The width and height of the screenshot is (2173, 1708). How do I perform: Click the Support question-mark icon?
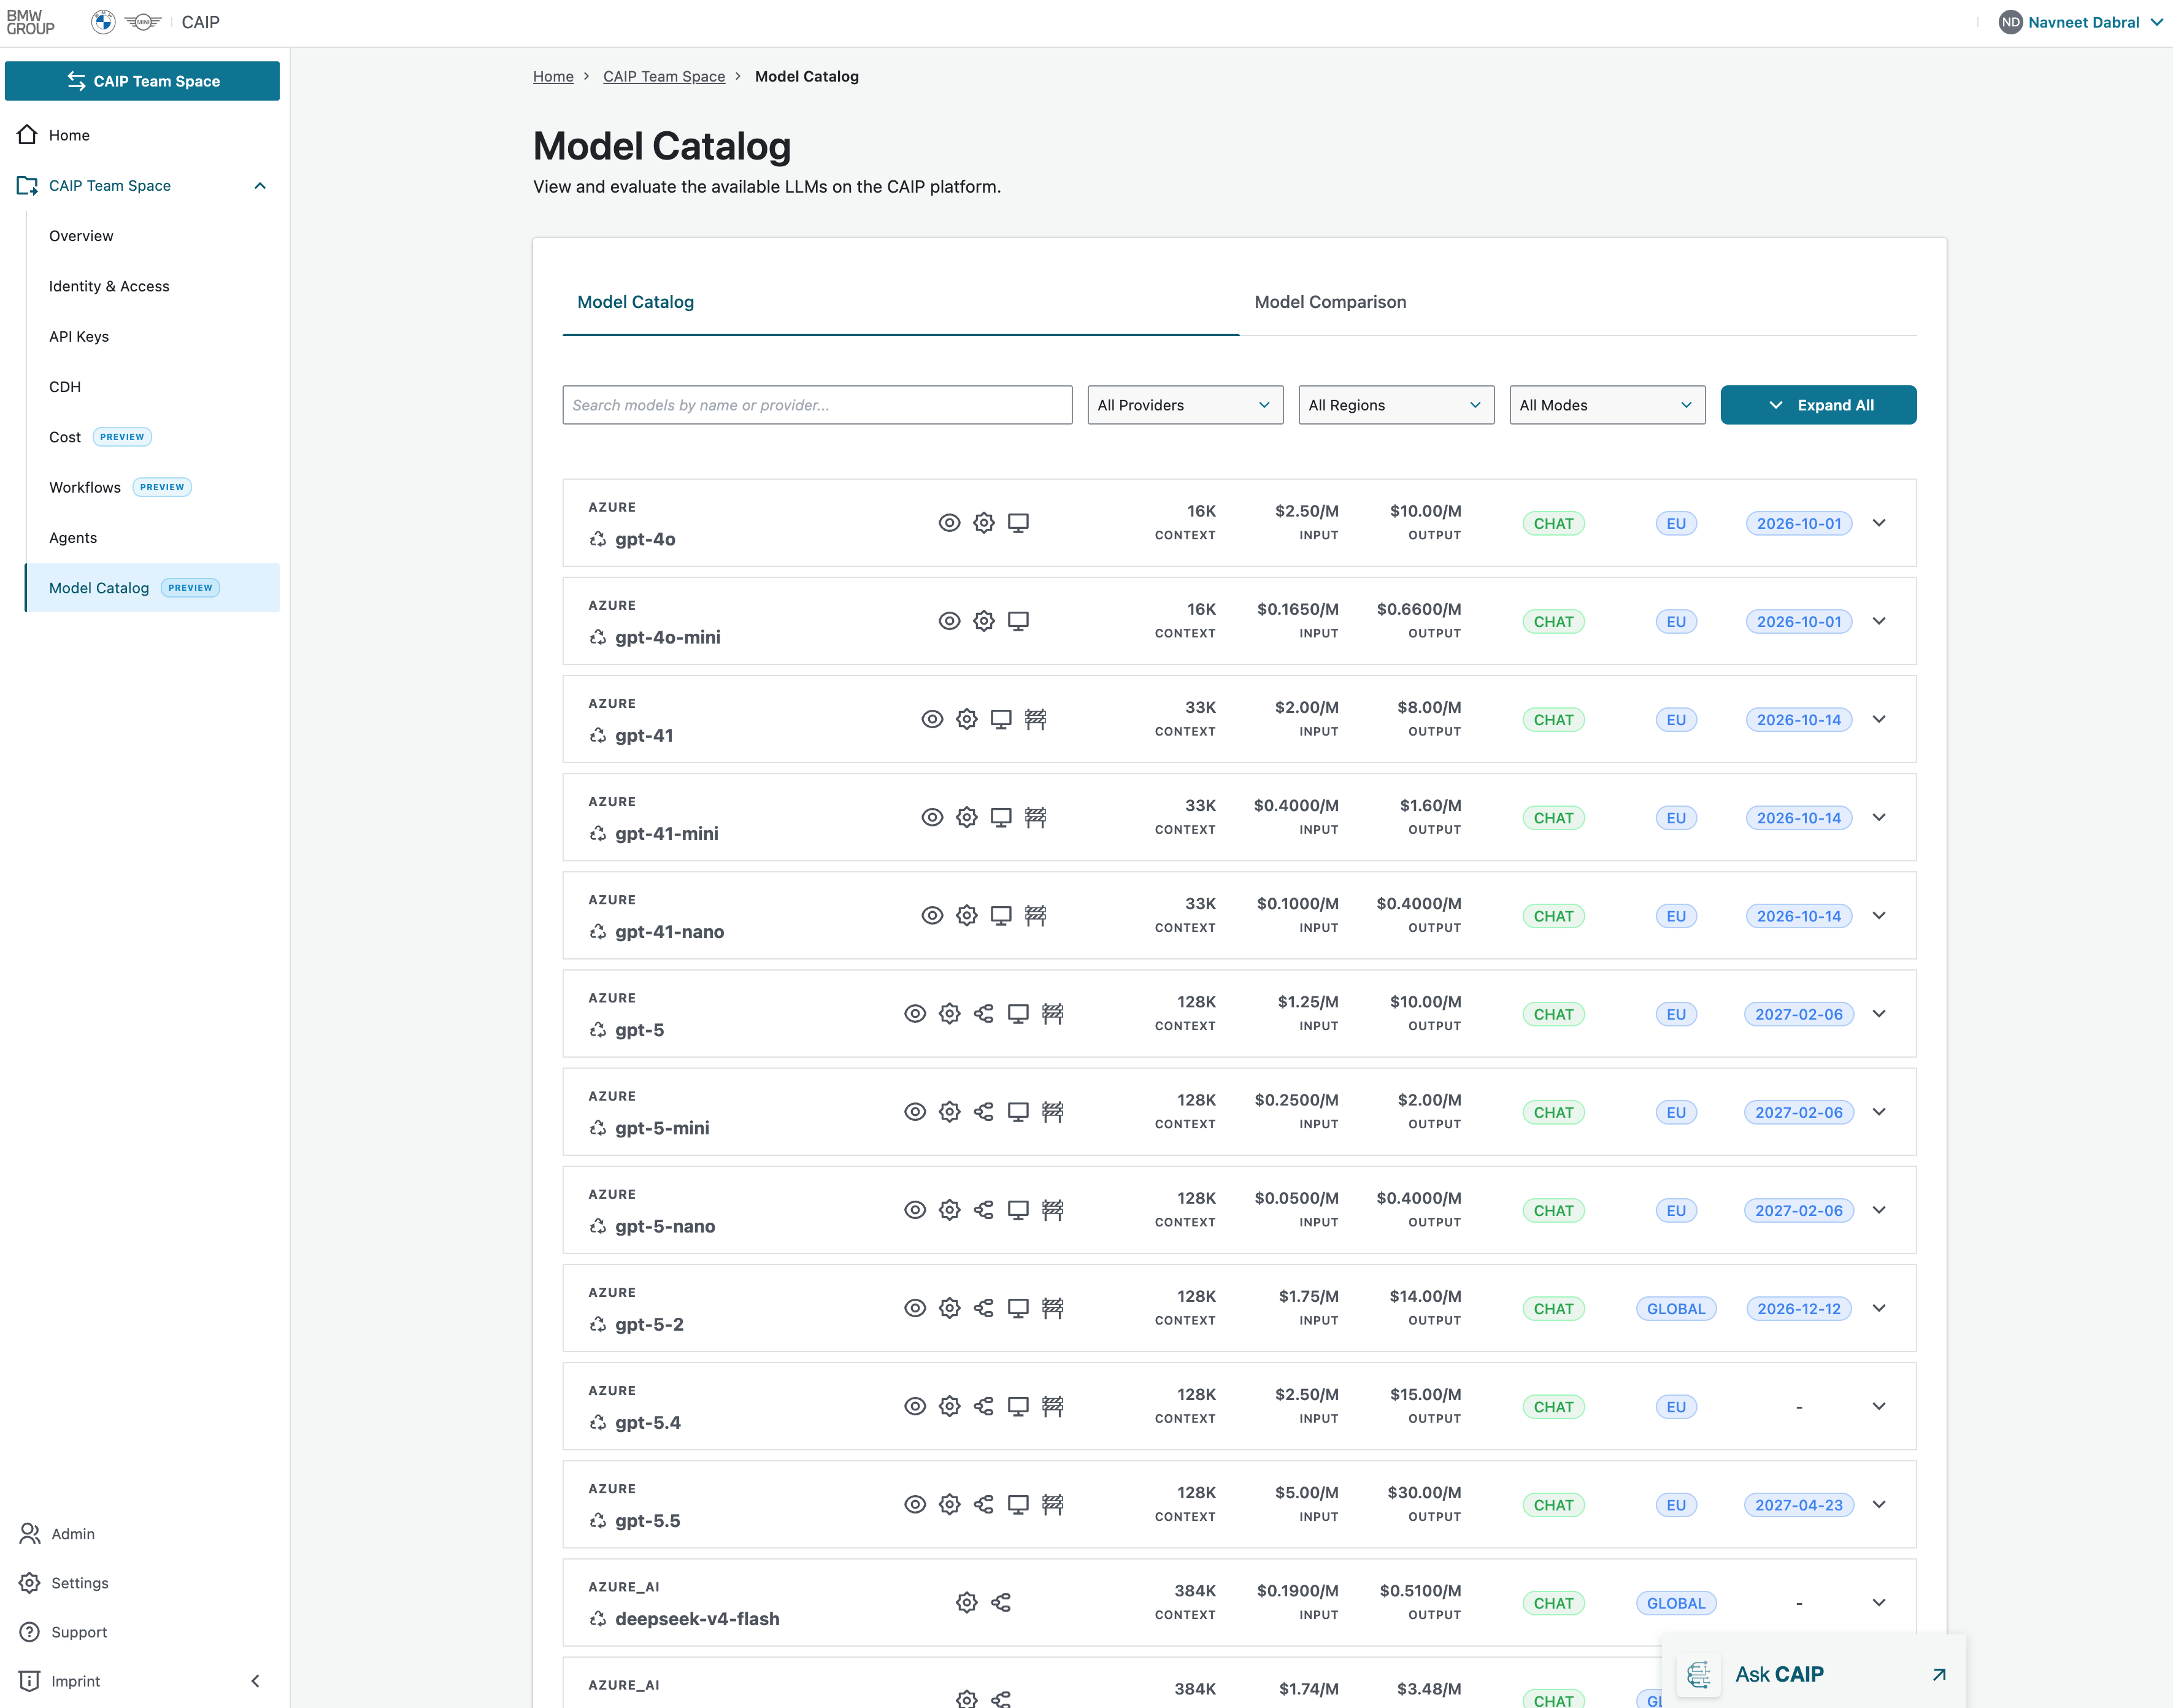(x=30, y=1632)
